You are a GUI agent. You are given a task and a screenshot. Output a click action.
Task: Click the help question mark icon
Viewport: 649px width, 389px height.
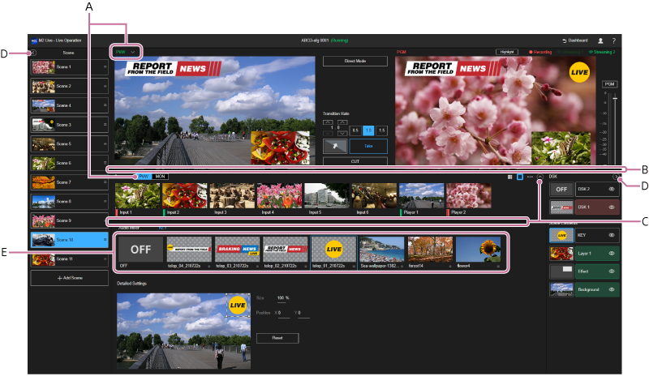(613, 40)
